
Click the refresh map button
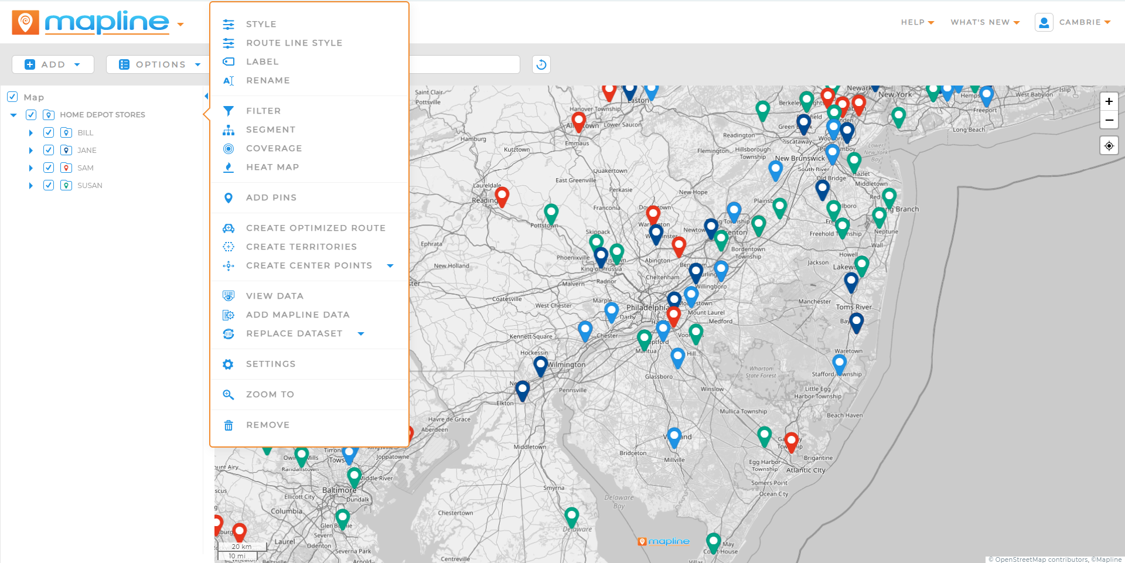point(541,64)
